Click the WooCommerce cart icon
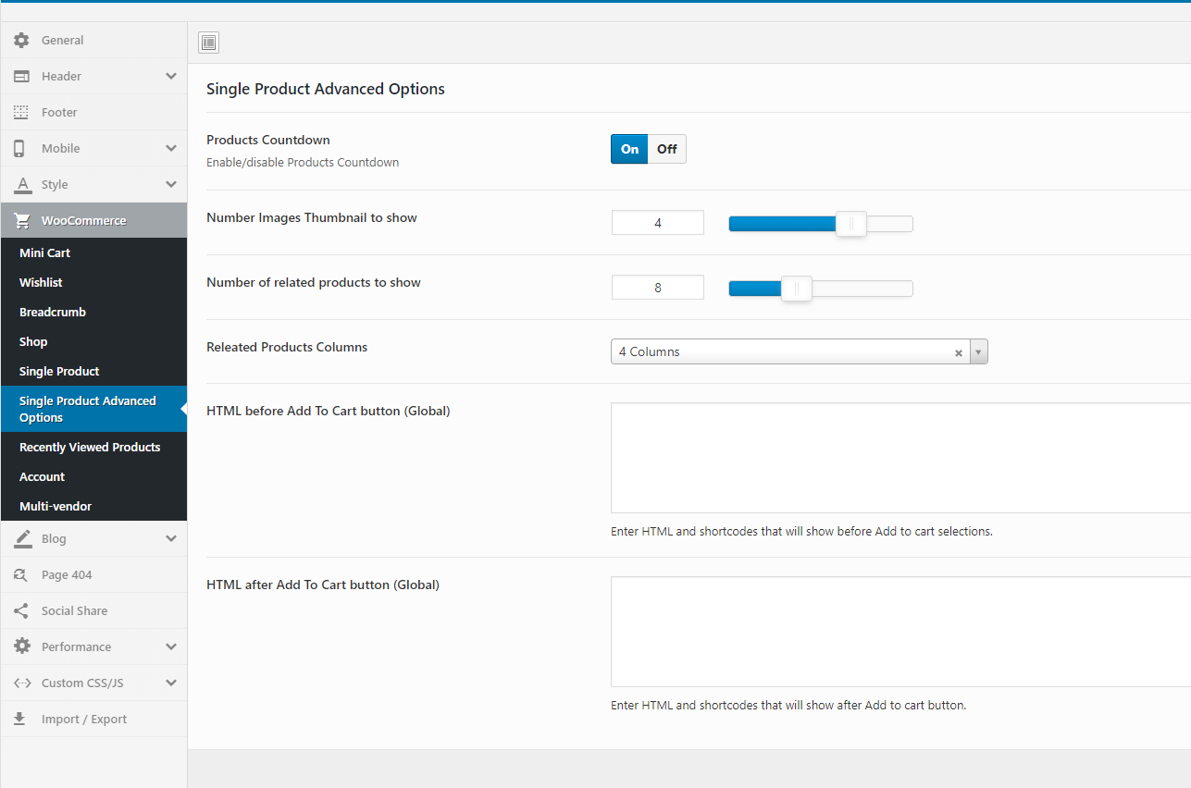 point(21,221)
